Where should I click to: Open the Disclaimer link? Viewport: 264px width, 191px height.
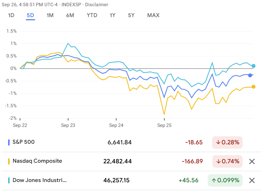pyautogui.click(x=97, y=5)
